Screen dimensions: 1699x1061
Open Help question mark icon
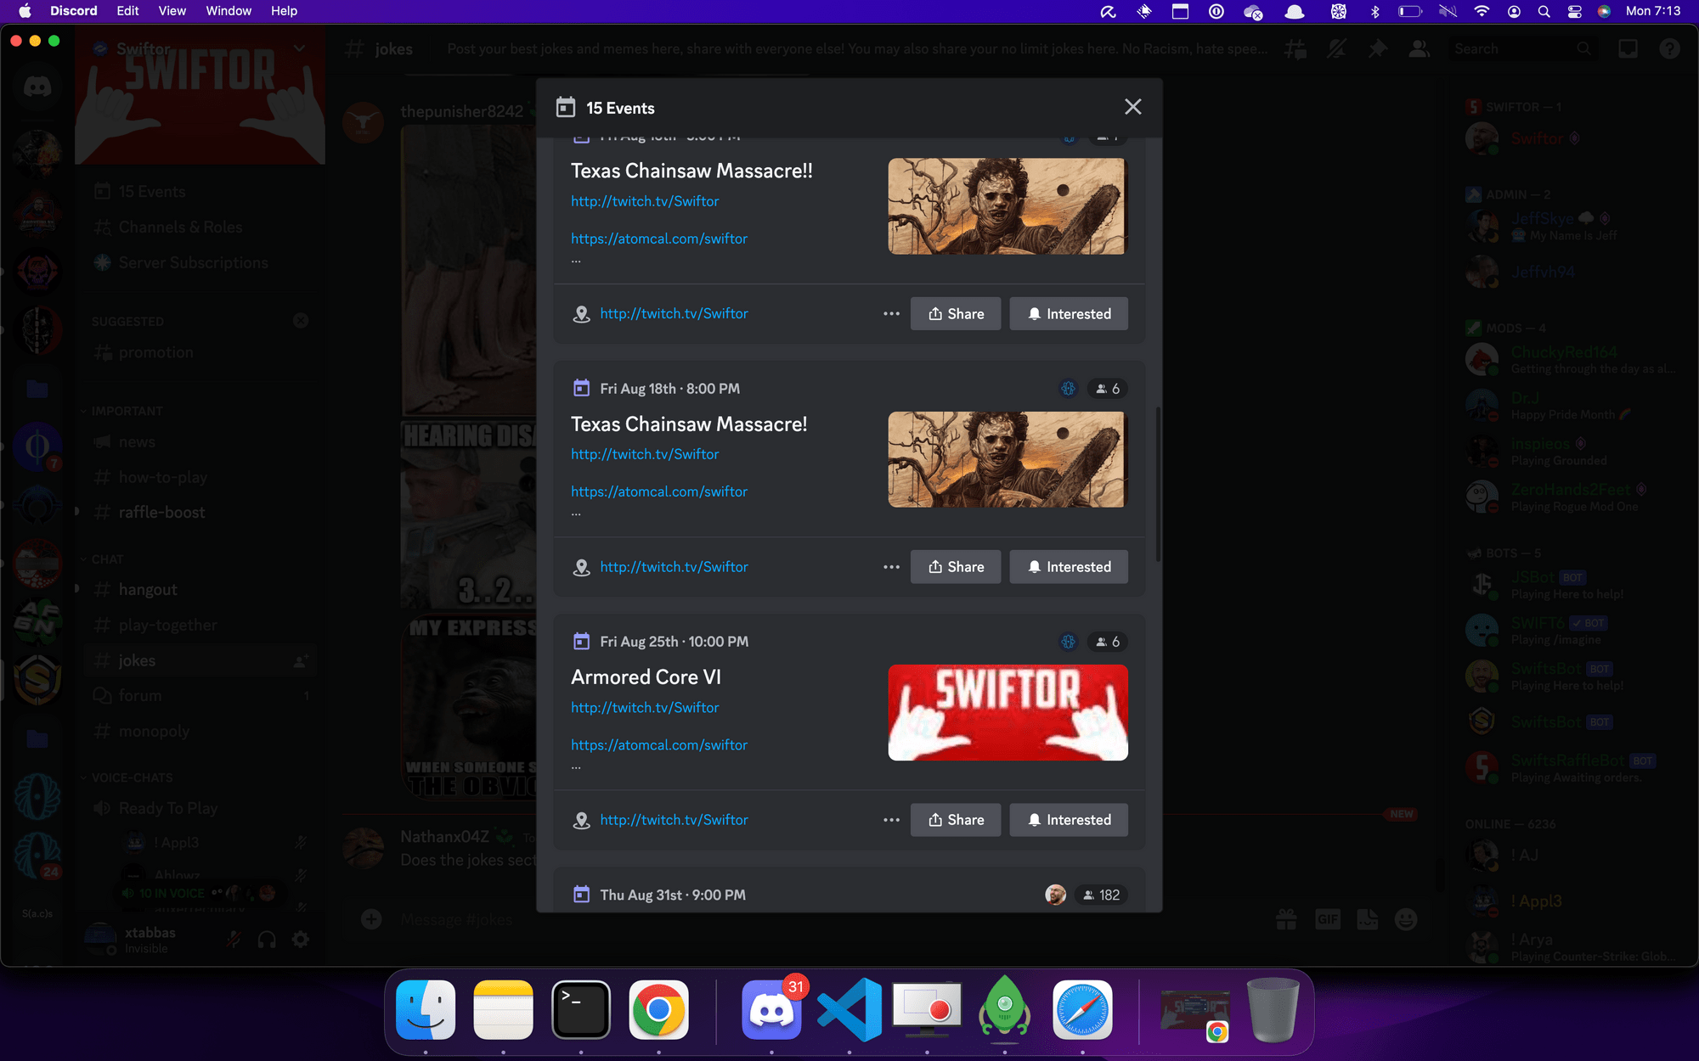[x=1669, y=49]
